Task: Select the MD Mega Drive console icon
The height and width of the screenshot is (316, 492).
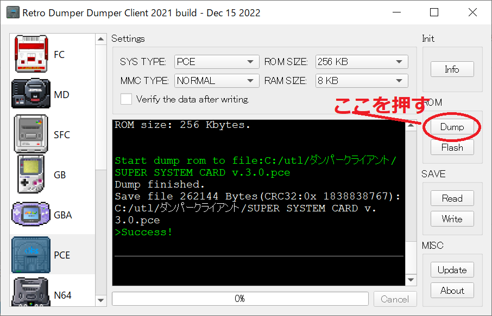Action: (x=31, y=93)
